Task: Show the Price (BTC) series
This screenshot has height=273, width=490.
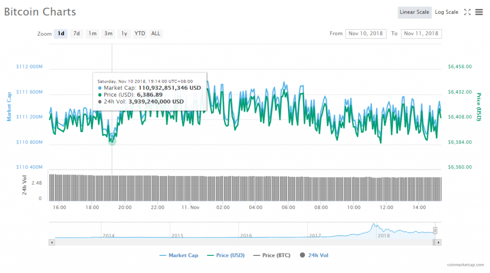Action: point(271,255)
